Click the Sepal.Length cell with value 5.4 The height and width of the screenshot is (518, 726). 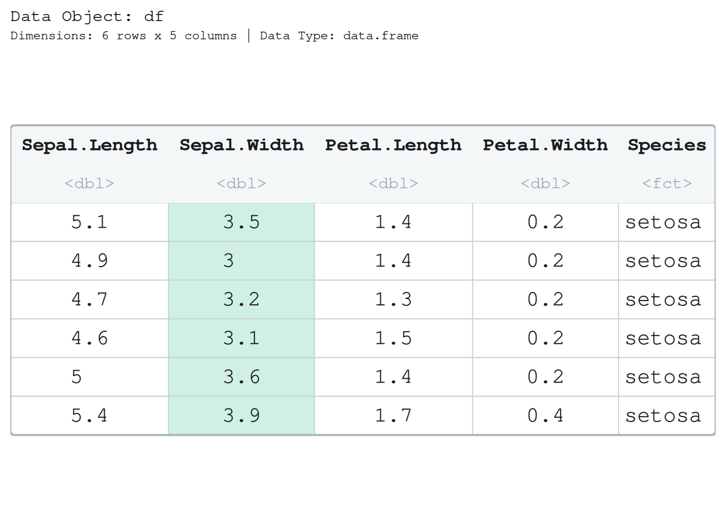(x=90, y=415)
